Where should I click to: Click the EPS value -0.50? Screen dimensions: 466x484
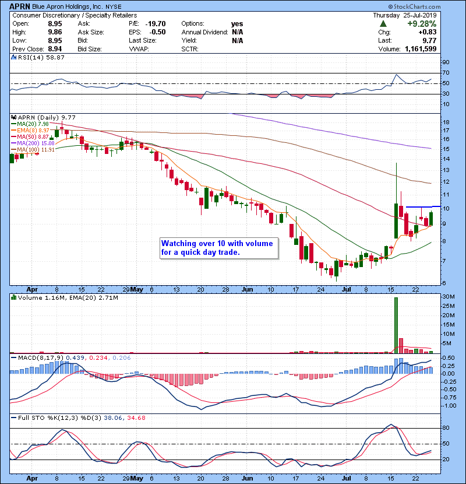(x=158, y=32)
